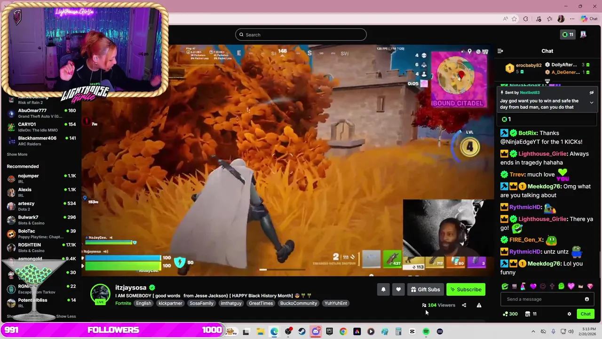Select the GreatTimes tag
The width and height of the screenshot is (602, 339).
click(x=261, y=303)
